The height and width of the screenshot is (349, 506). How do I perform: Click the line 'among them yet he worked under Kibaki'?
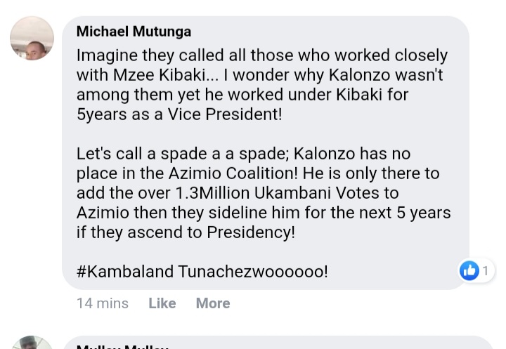coord(242,94)
